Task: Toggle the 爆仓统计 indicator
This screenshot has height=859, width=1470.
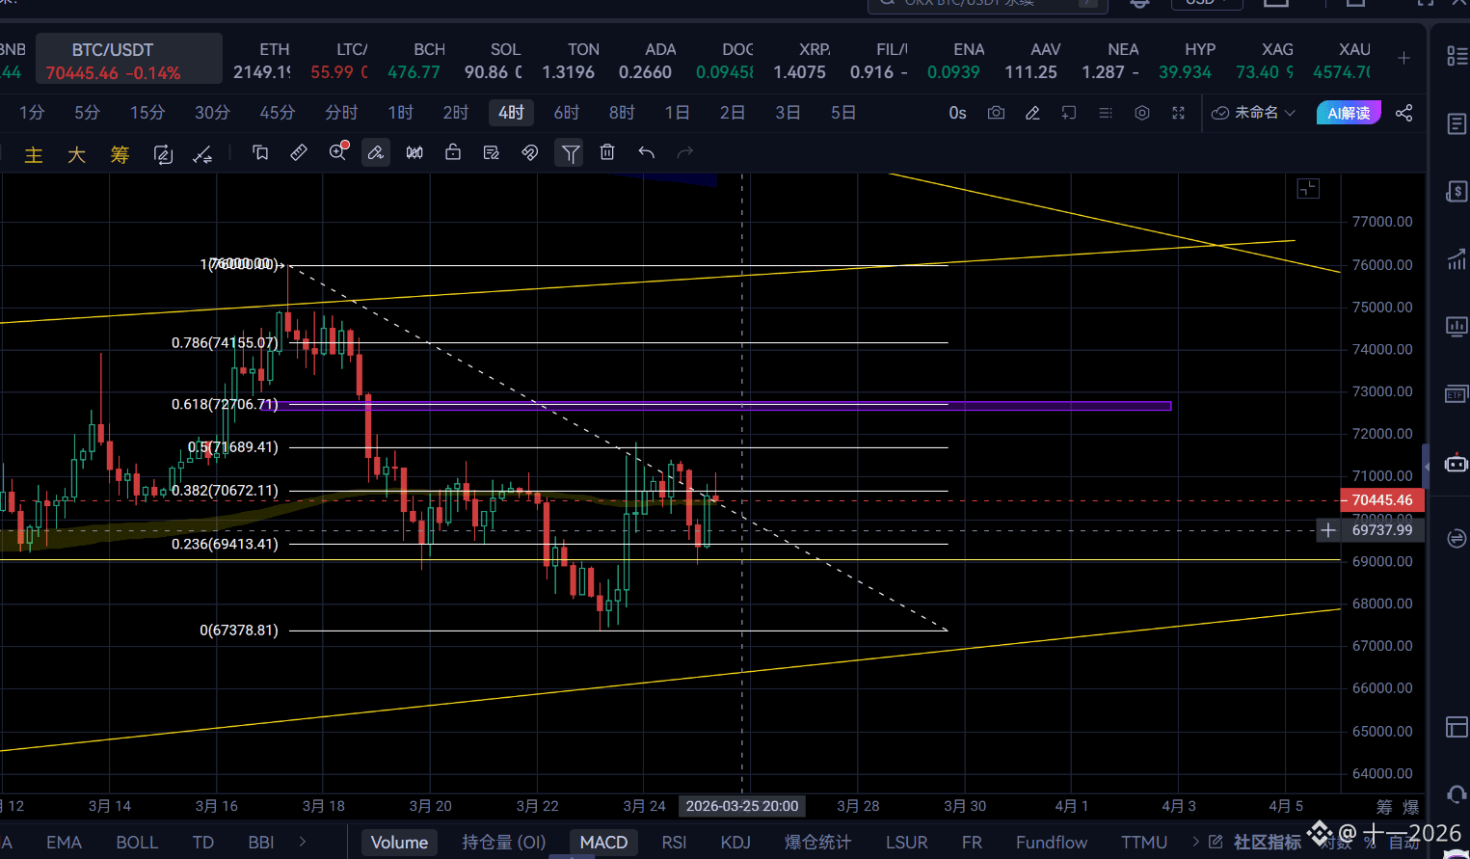Action: click(x=817, y=843)
